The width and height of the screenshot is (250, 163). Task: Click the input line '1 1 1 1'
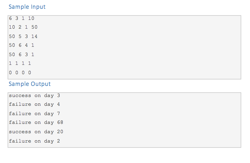[20, 63]
